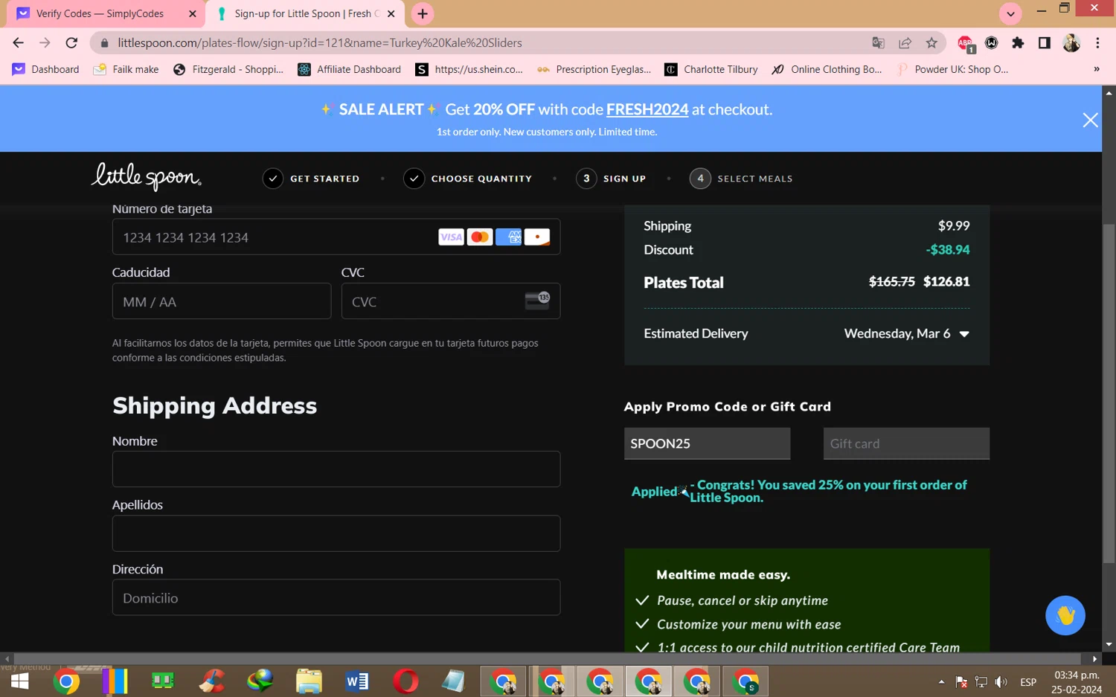The width and height of the screenshot is (1116, 697).
Task: Click the CVC input field
Action: pos(451,301)
